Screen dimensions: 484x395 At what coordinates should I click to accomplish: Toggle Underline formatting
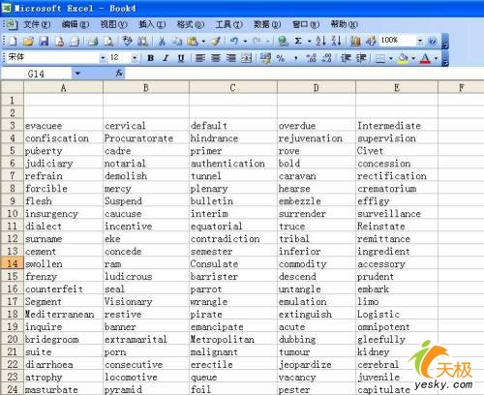click(181, 58)
